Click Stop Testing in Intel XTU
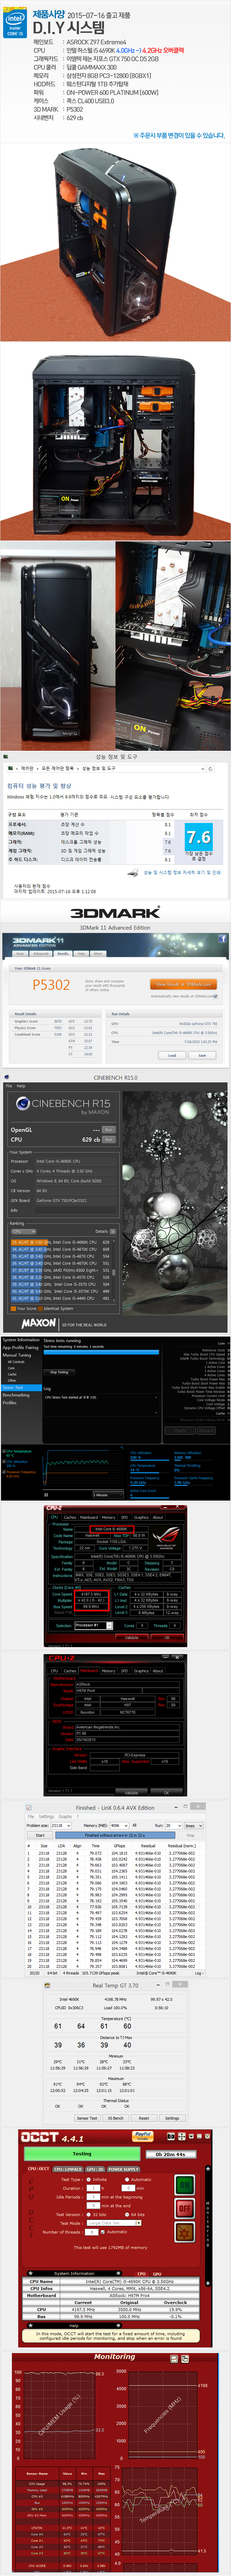 pyautogui.click(x=59, y=1372)
